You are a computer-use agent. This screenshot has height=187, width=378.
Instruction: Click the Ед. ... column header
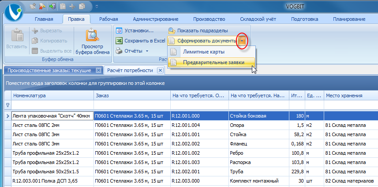pyautogui.click(x=314, y=95)
